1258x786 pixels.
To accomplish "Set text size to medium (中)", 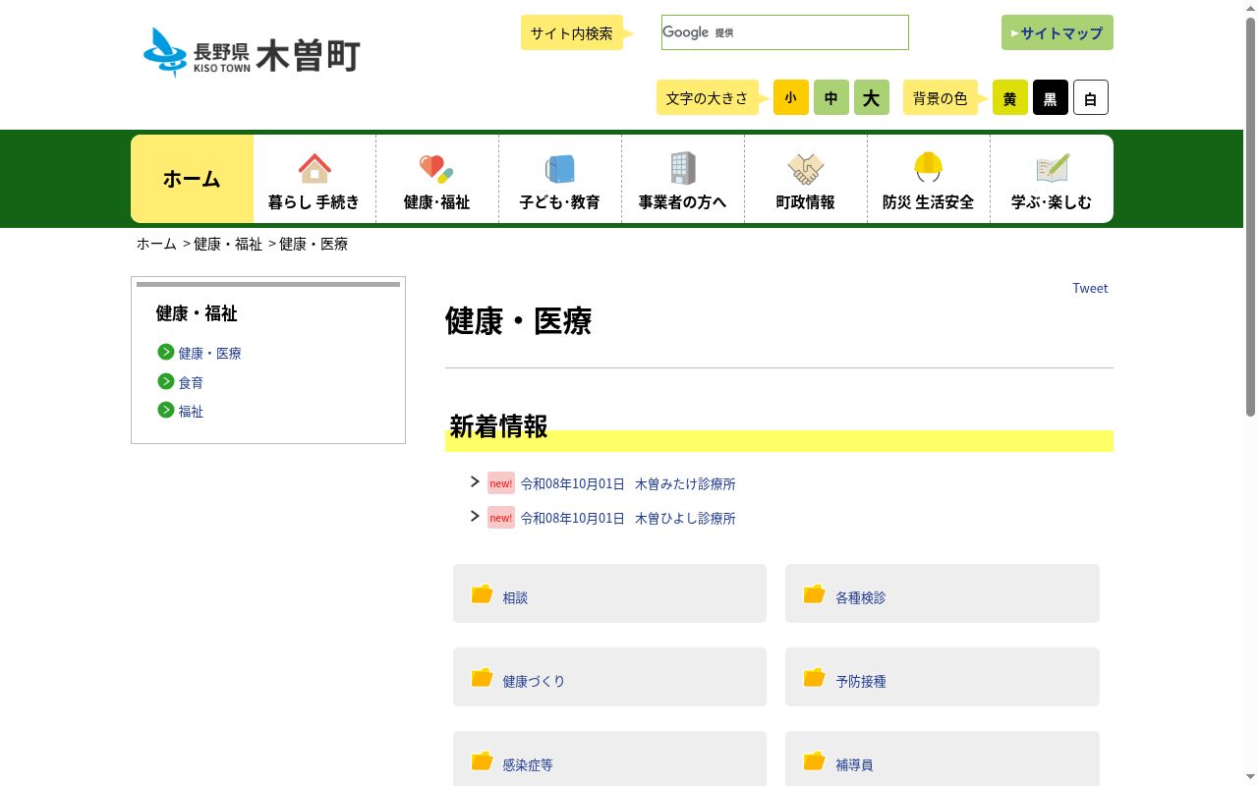I will click(831, 97).
